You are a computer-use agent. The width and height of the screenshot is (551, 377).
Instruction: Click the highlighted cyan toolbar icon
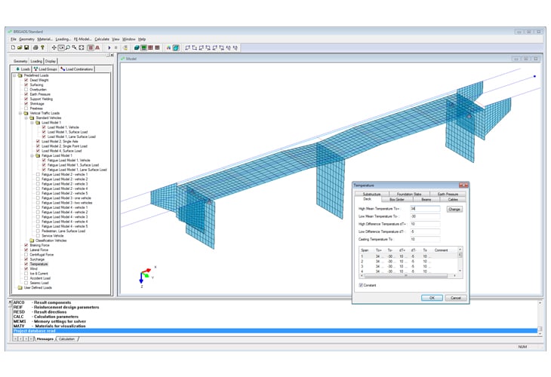coord(176,48)
